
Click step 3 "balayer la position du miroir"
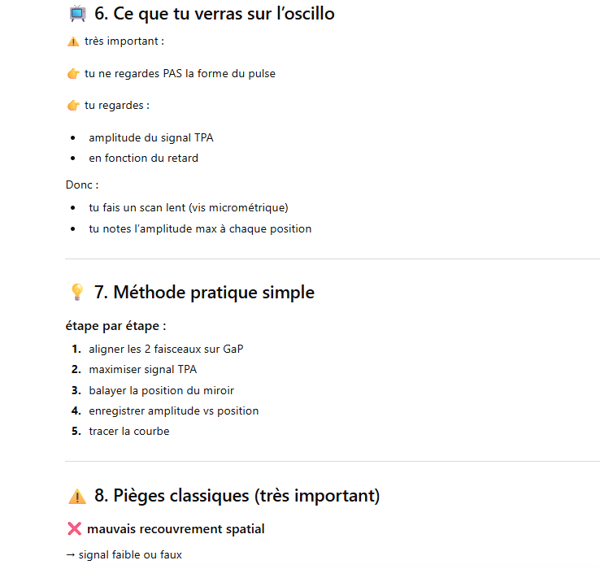coord(161,390)
